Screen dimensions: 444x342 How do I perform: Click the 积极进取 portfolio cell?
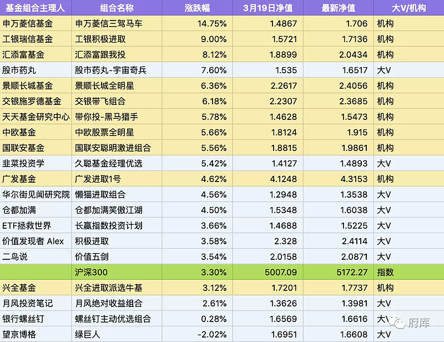coord(117,242)
